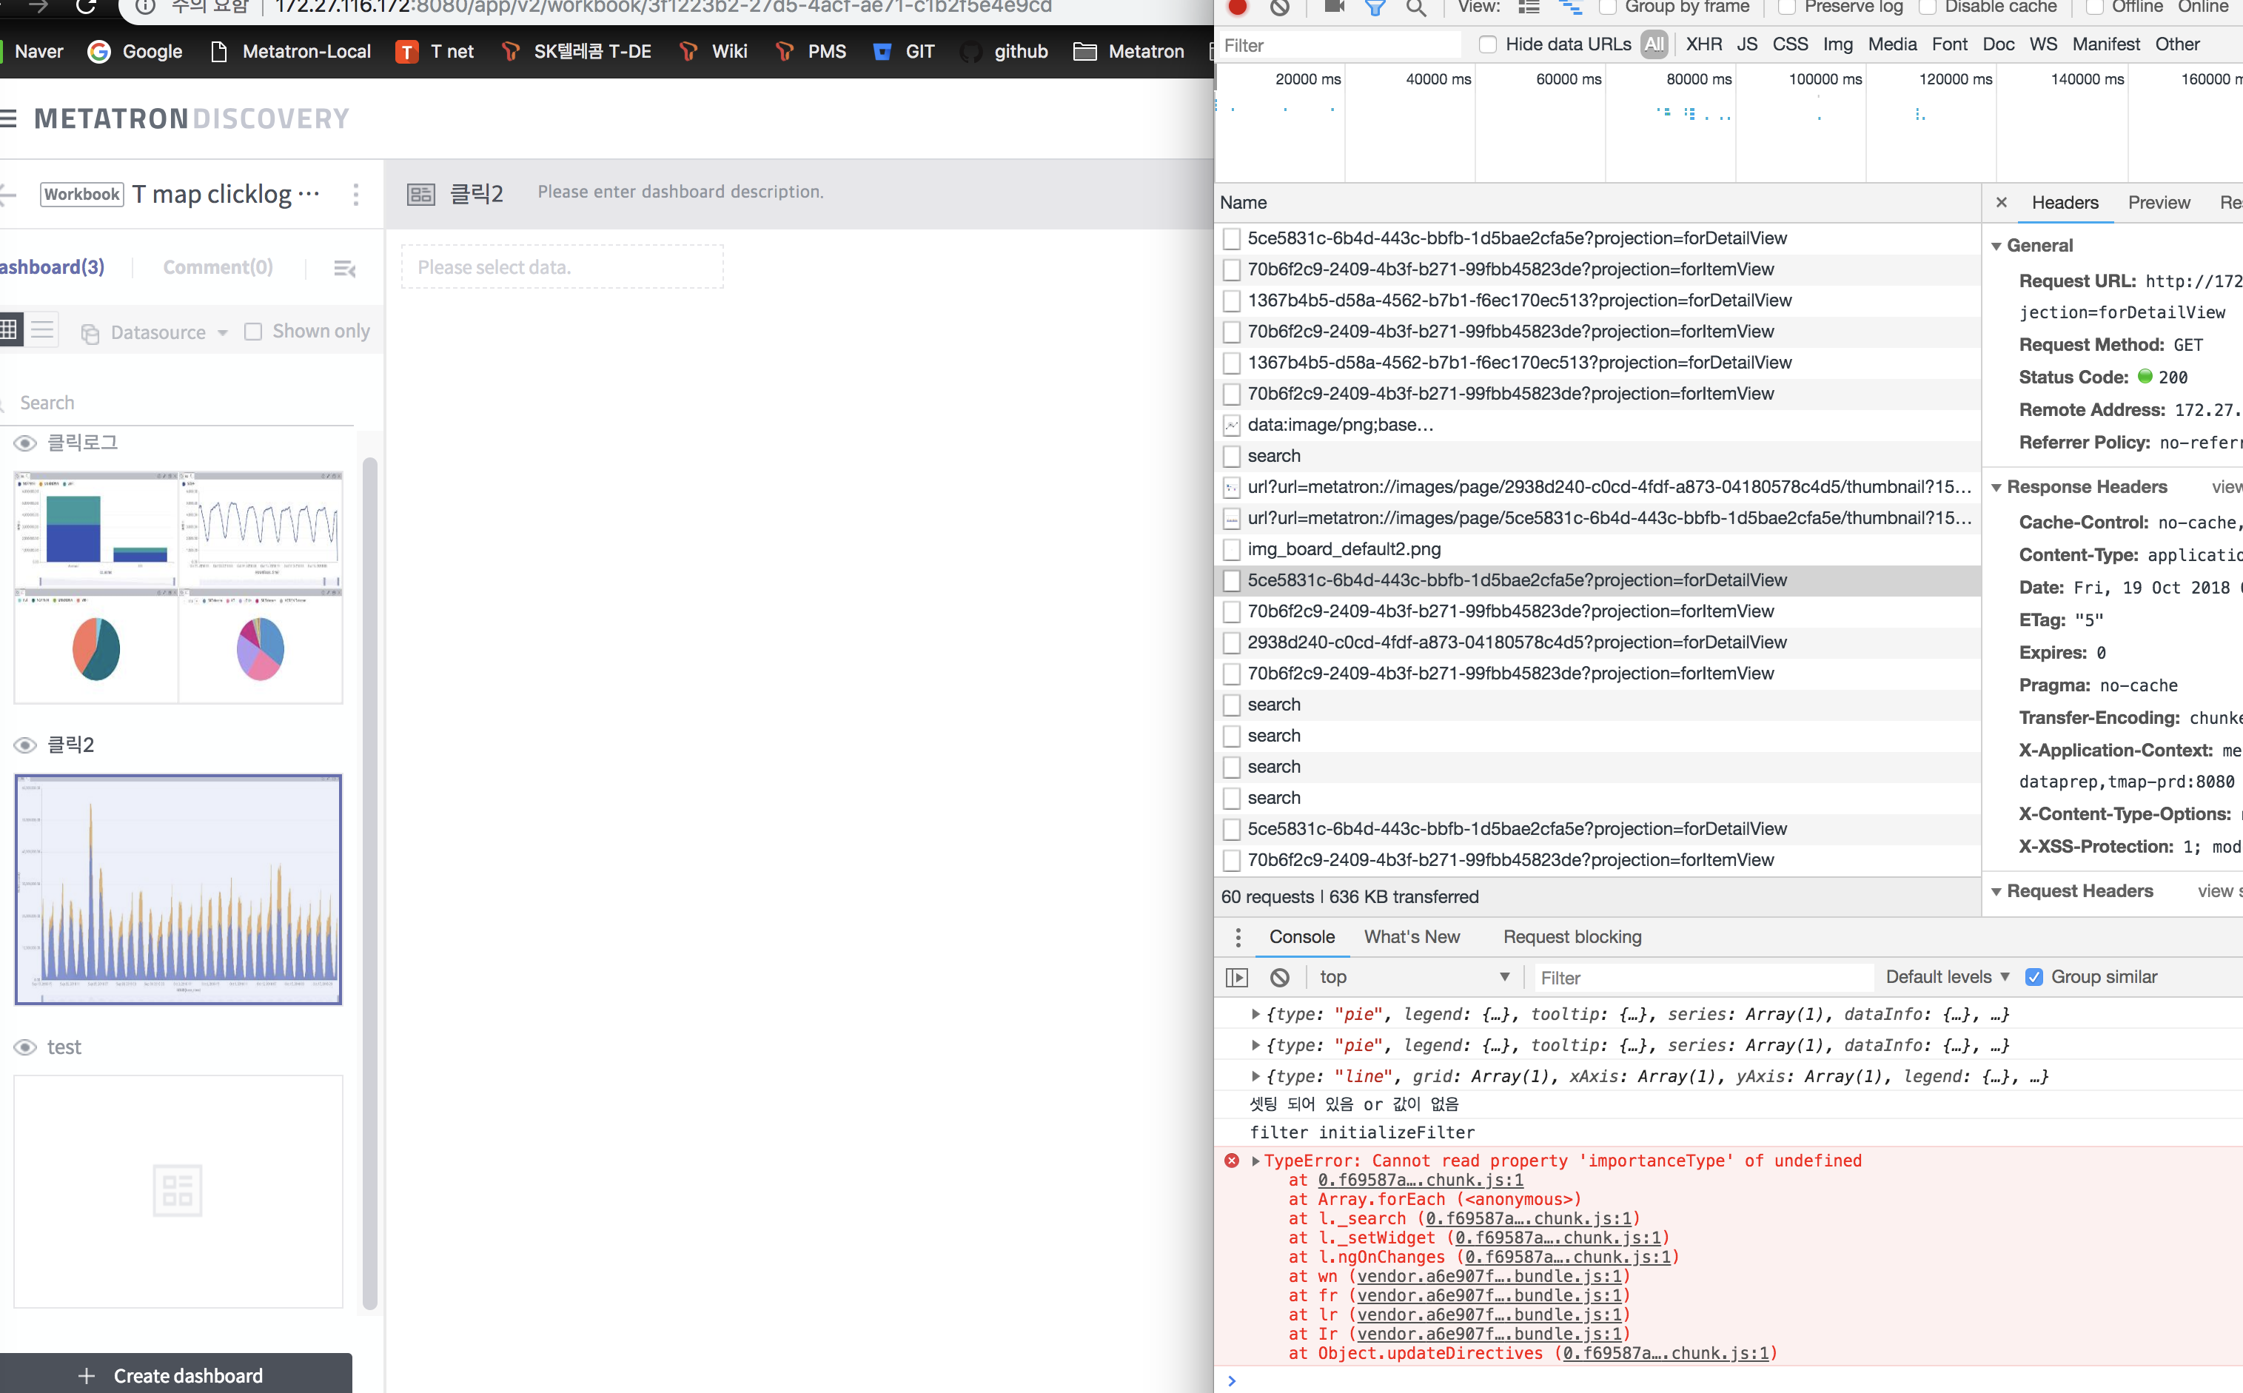The width and height of the screenshot is (2243, 1393).
Task: Check Hide data URLs
Action: 1486,44
